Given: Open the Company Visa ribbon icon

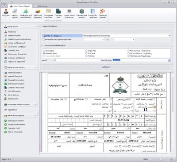Looking at the screenshot, I should point(58,13).
